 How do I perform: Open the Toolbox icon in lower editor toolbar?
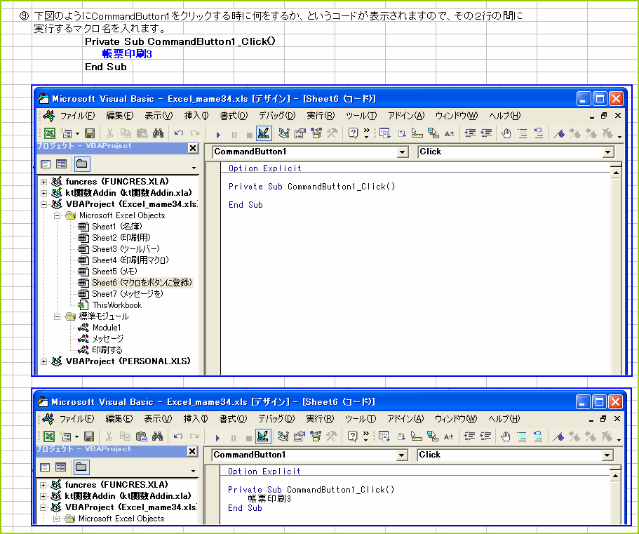(332, 436)
